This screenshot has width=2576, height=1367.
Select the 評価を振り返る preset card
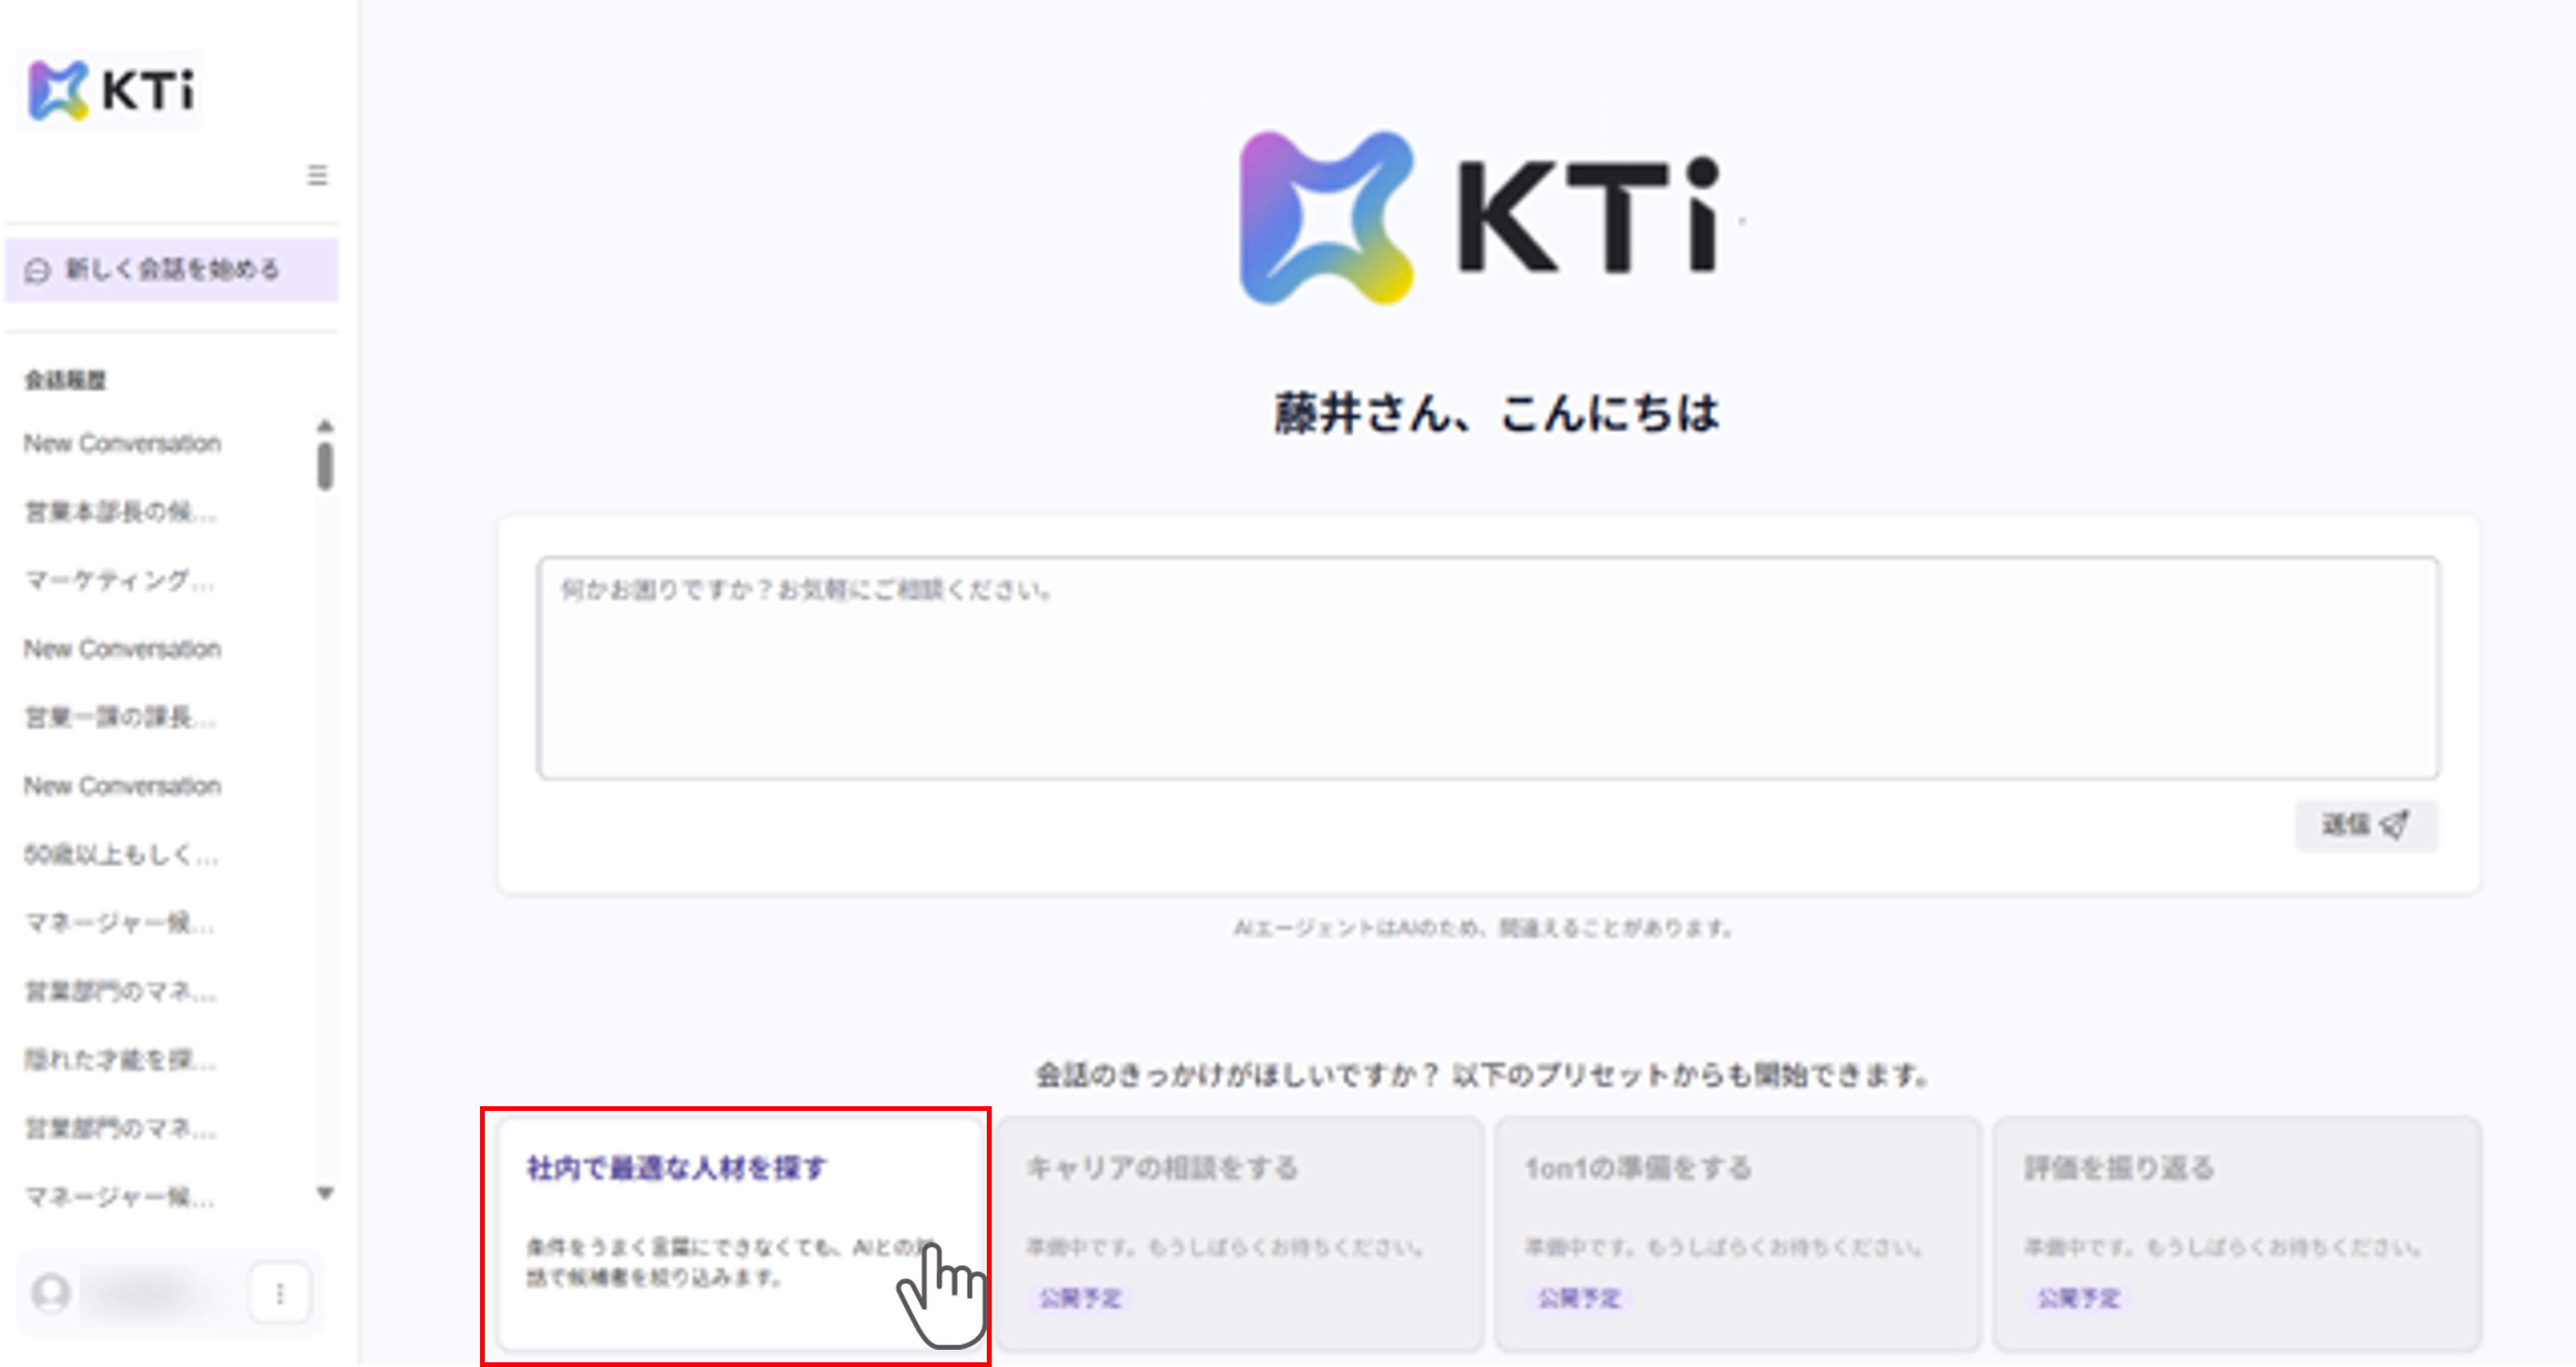[x=2237, y=1234]
